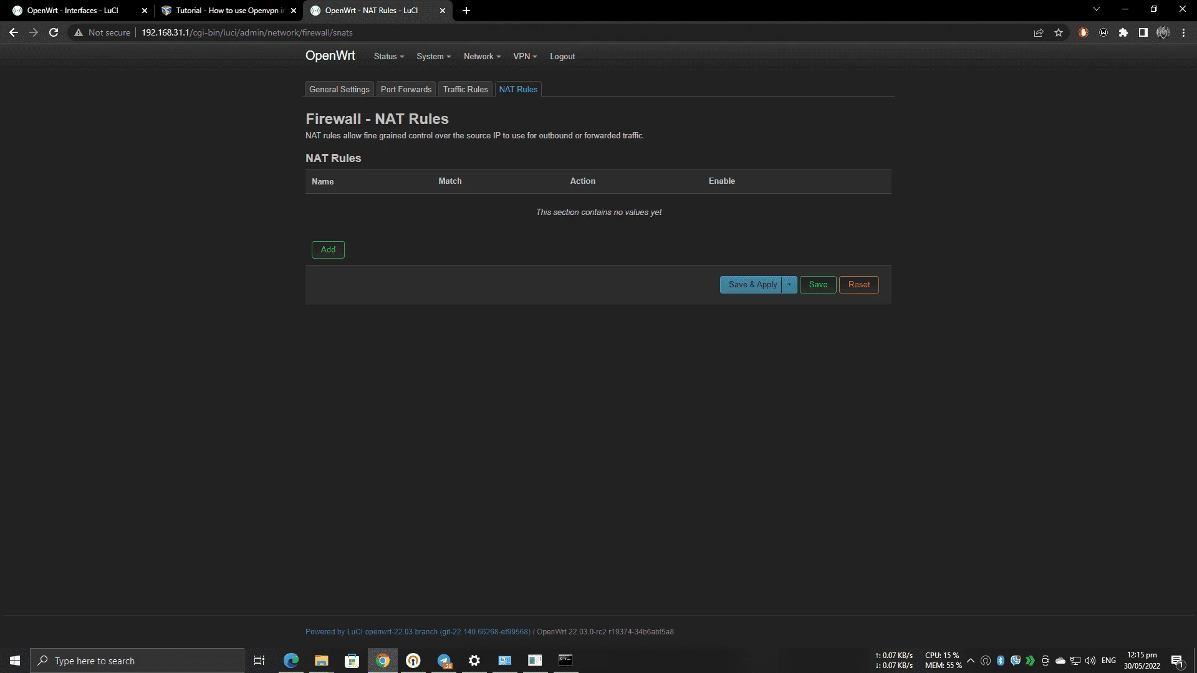Expand the System menu
The image size is (1197, 673).
tap(434, 56)
